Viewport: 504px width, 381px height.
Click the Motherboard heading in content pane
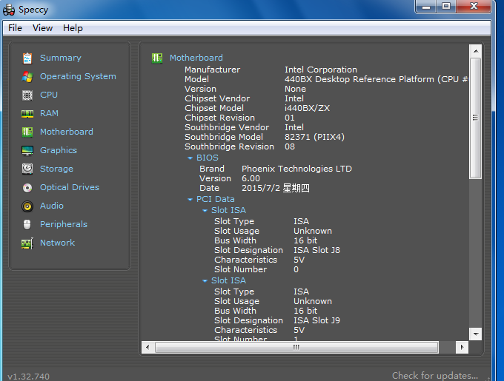coord(196,58)
